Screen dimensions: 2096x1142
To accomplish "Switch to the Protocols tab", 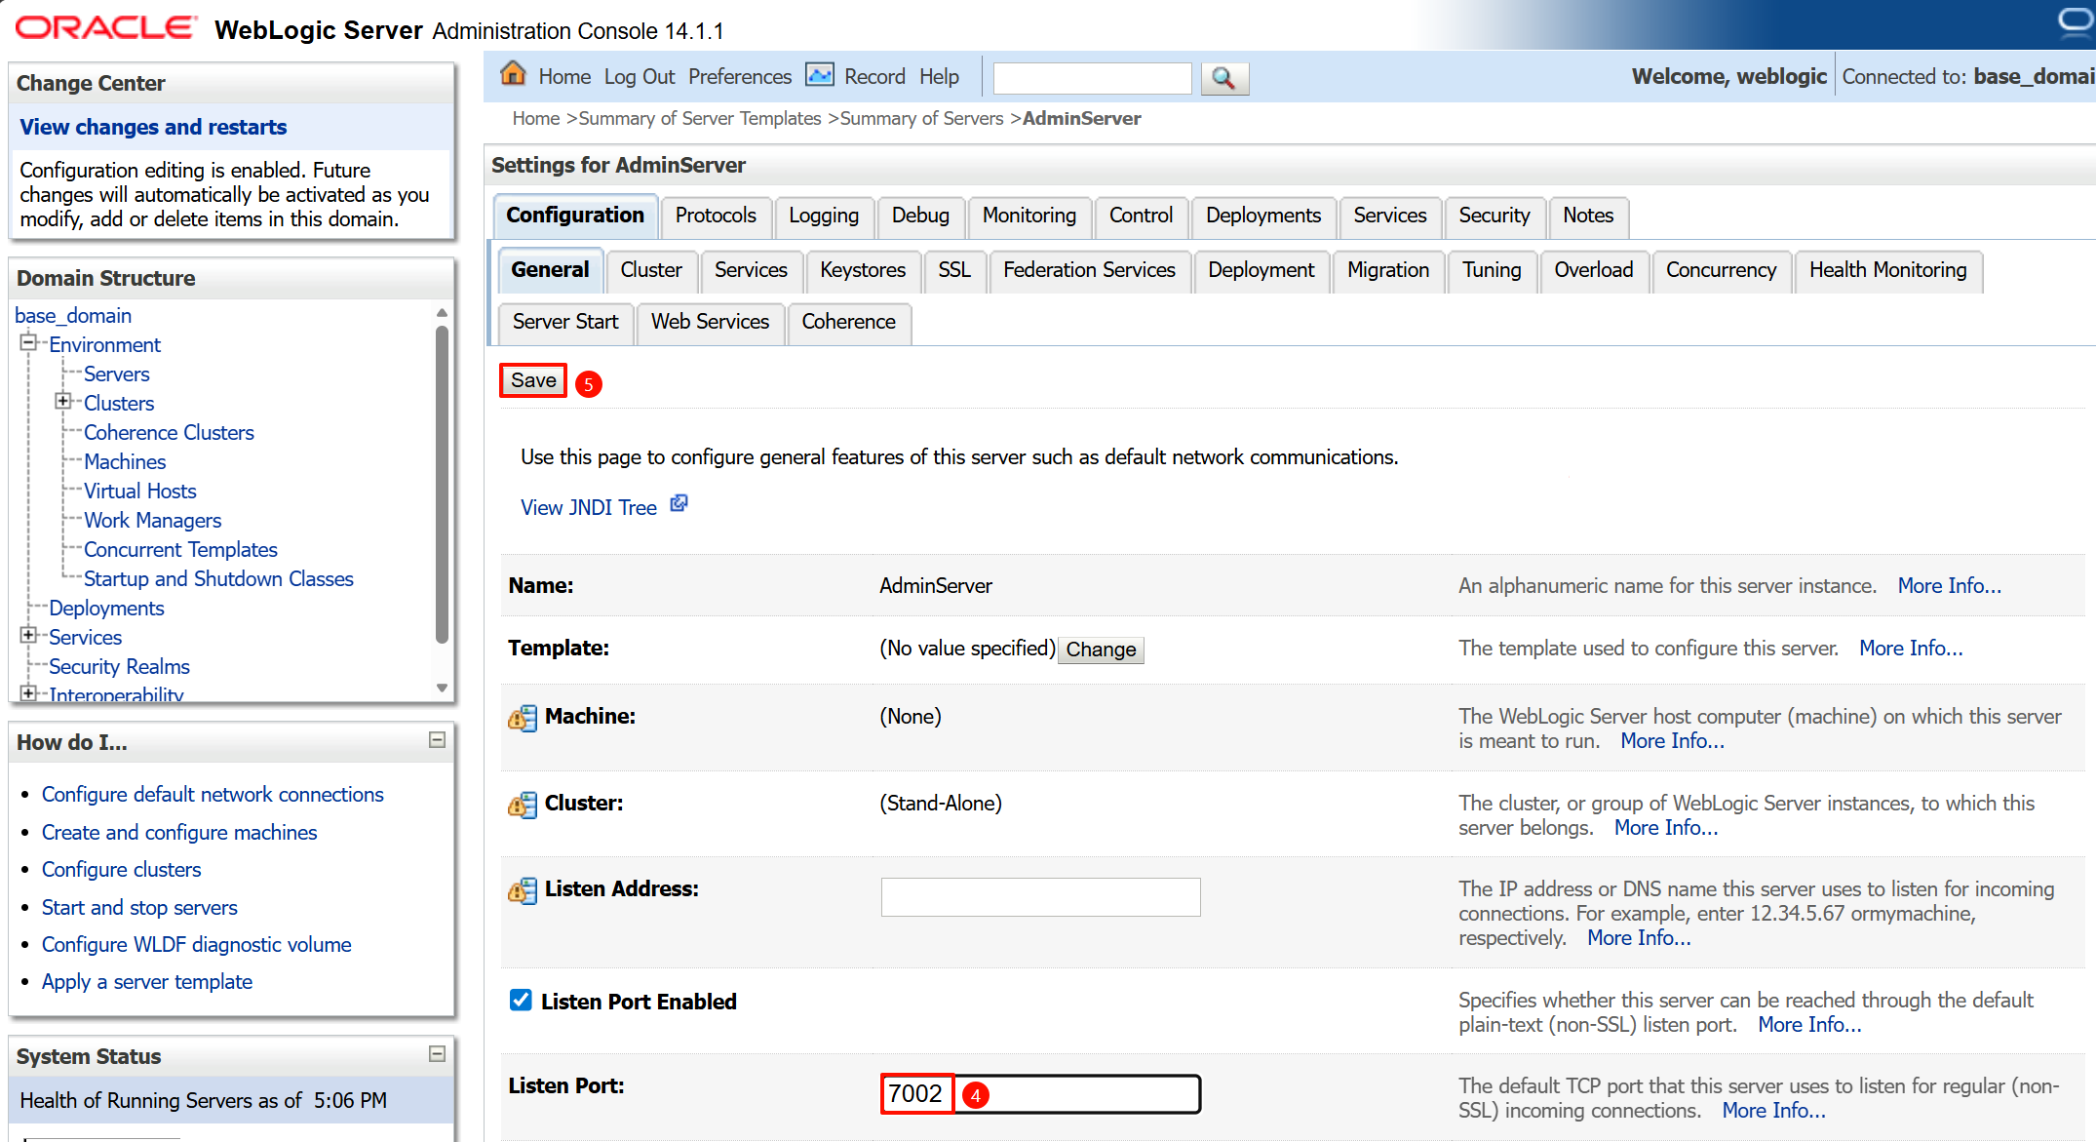I will coord(716,216).
